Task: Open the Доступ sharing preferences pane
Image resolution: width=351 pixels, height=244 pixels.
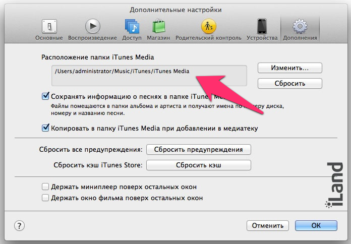Action: point(132,30)
